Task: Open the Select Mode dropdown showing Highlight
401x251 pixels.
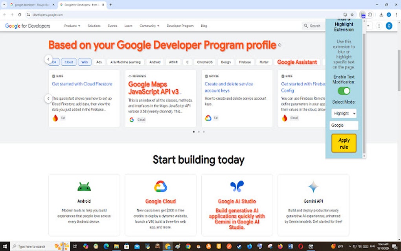Action: point(343,113)
